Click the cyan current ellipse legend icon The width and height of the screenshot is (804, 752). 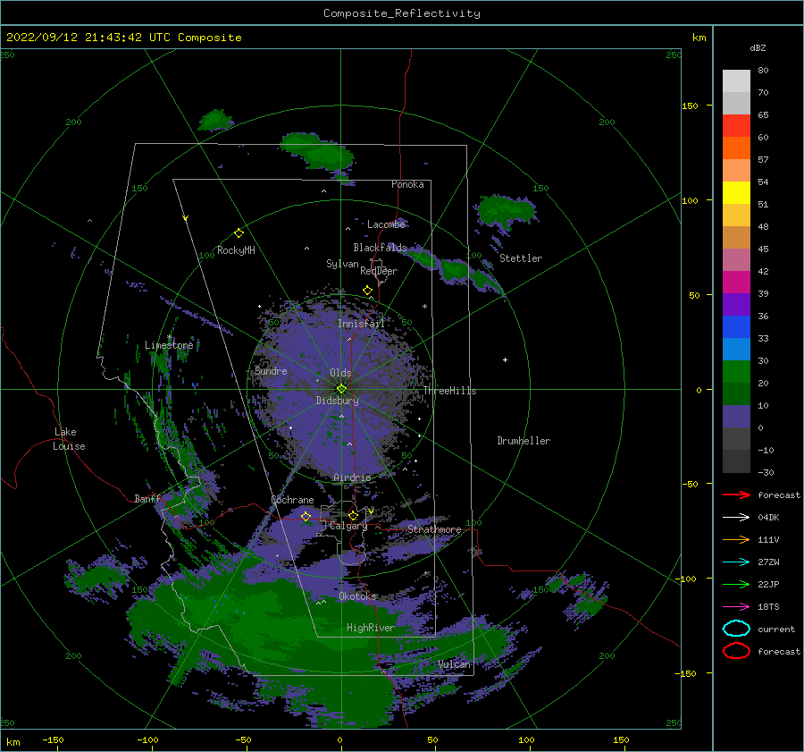pyautogui.click(x=736, y=629)
